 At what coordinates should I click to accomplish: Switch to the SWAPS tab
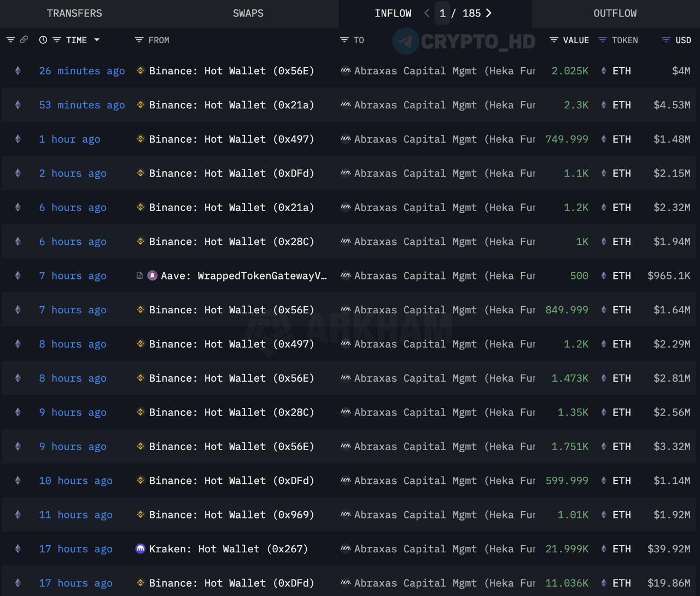248,13
